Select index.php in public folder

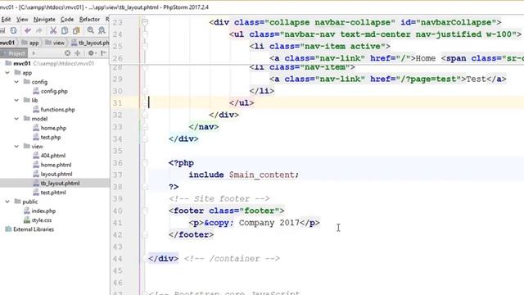tap(43, 211)
